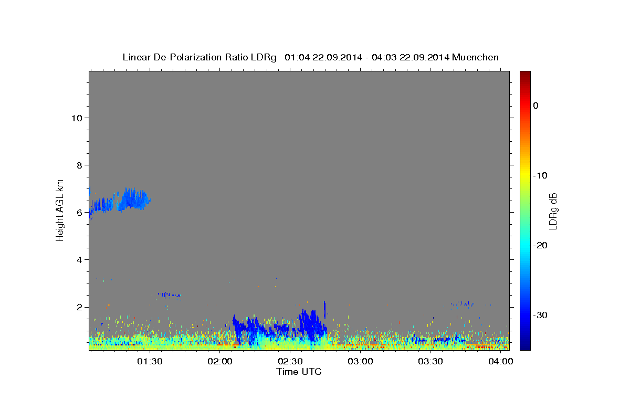Click the "LDRg dB" colorbar label
The height and width of the screenshot is (420, 630).
pyautogui.click(x=553, y=211)
